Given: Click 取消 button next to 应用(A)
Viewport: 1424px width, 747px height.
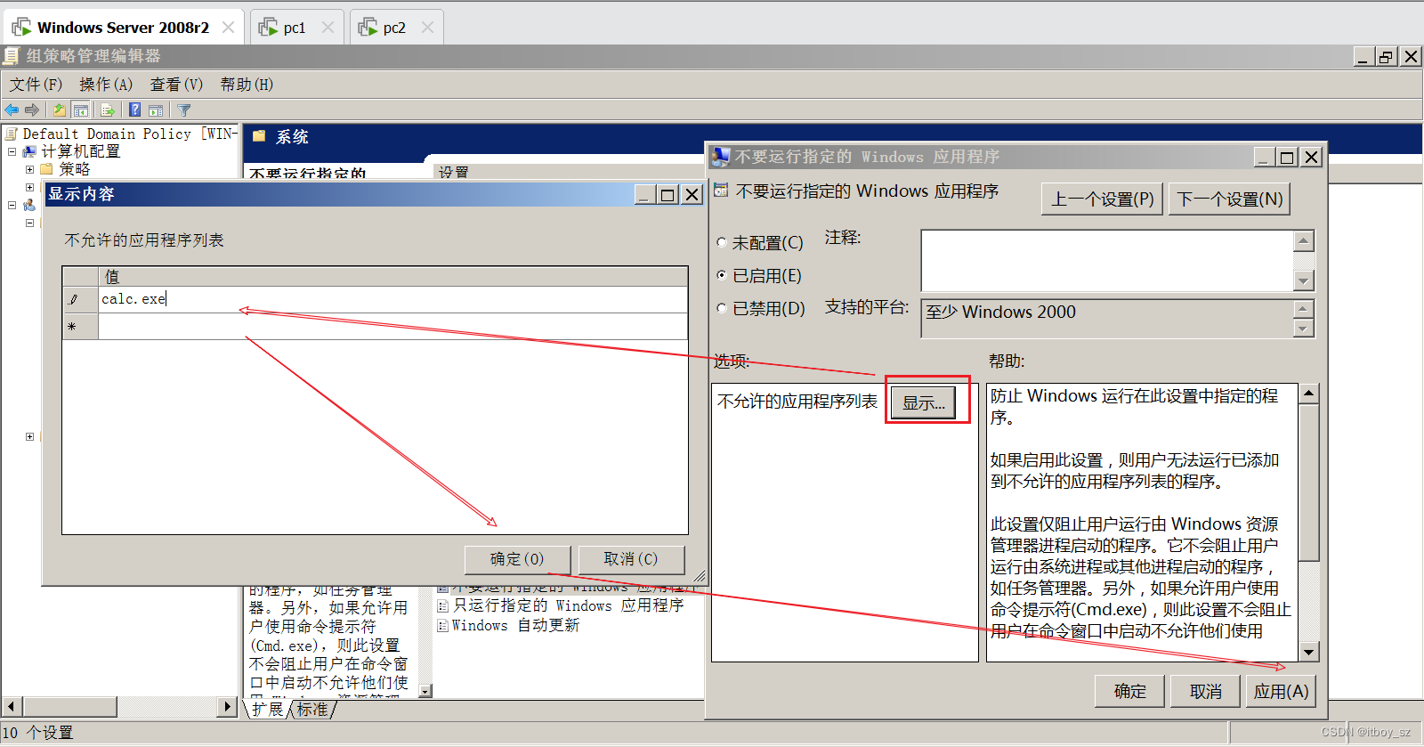Looking at the screenshot, I should pyautogui.click(x=1205, y=691).
